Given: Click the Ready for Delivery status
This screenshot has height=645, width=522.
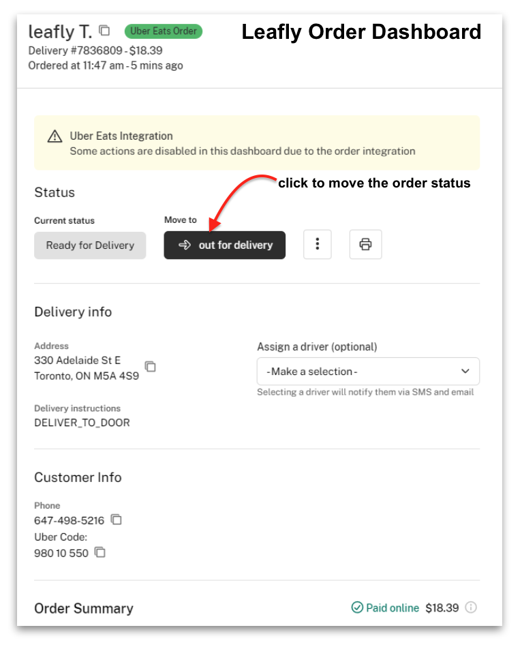Looking at the screenshot, I should (90, 245).
